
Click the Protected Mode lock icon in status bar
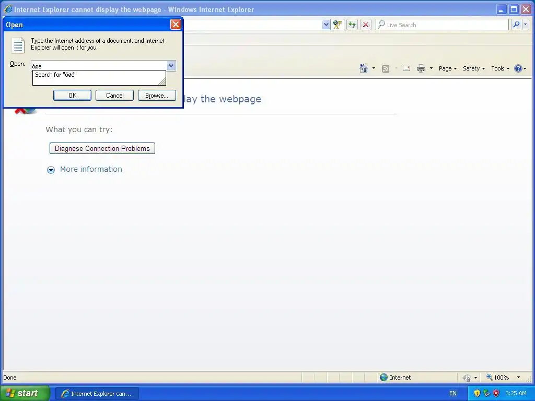click(x=467, y=378)
